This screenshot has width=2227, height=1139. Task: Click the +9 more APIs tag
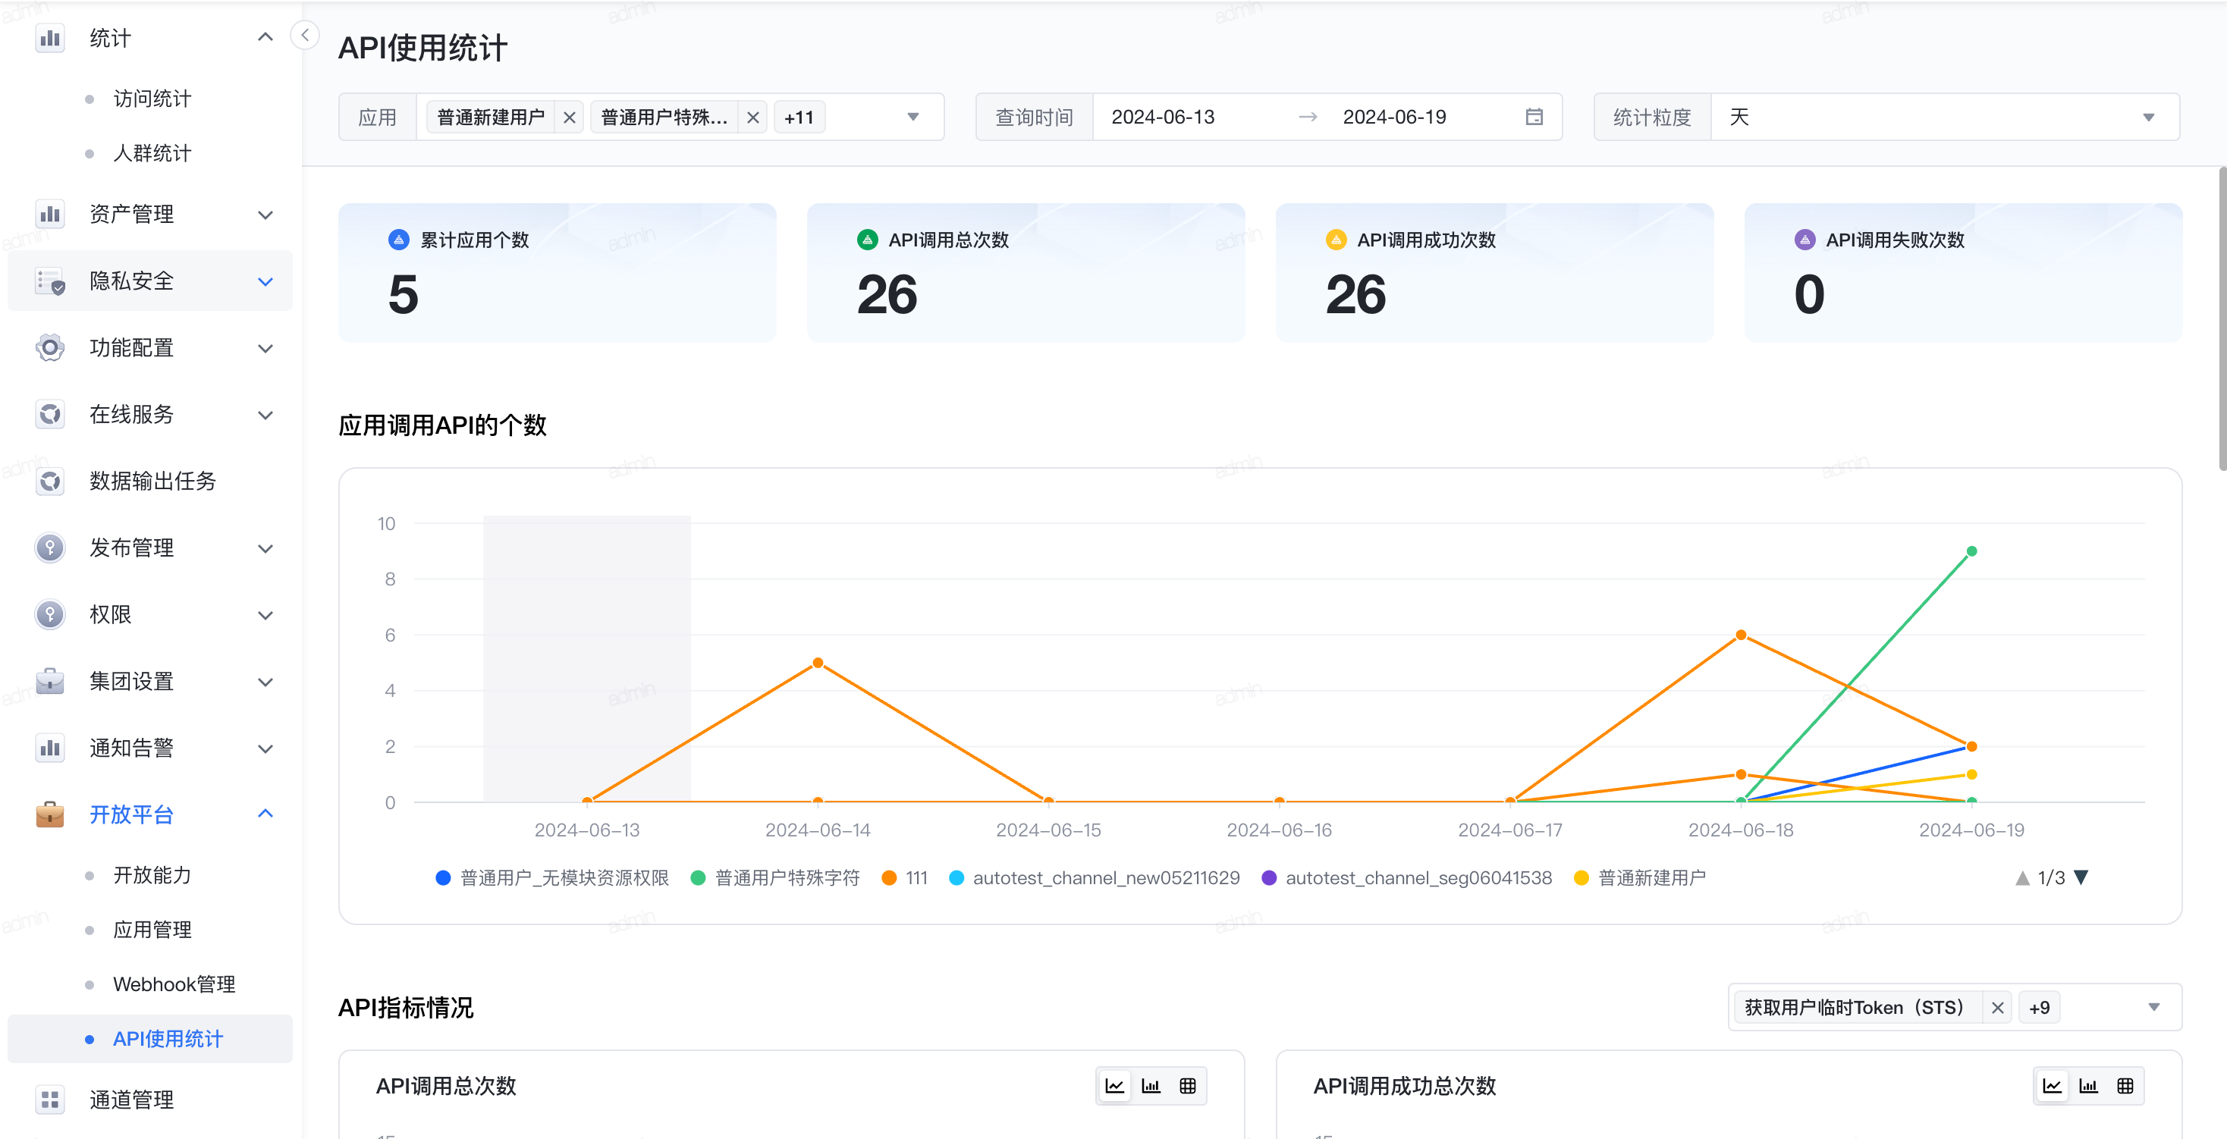2039,1008
